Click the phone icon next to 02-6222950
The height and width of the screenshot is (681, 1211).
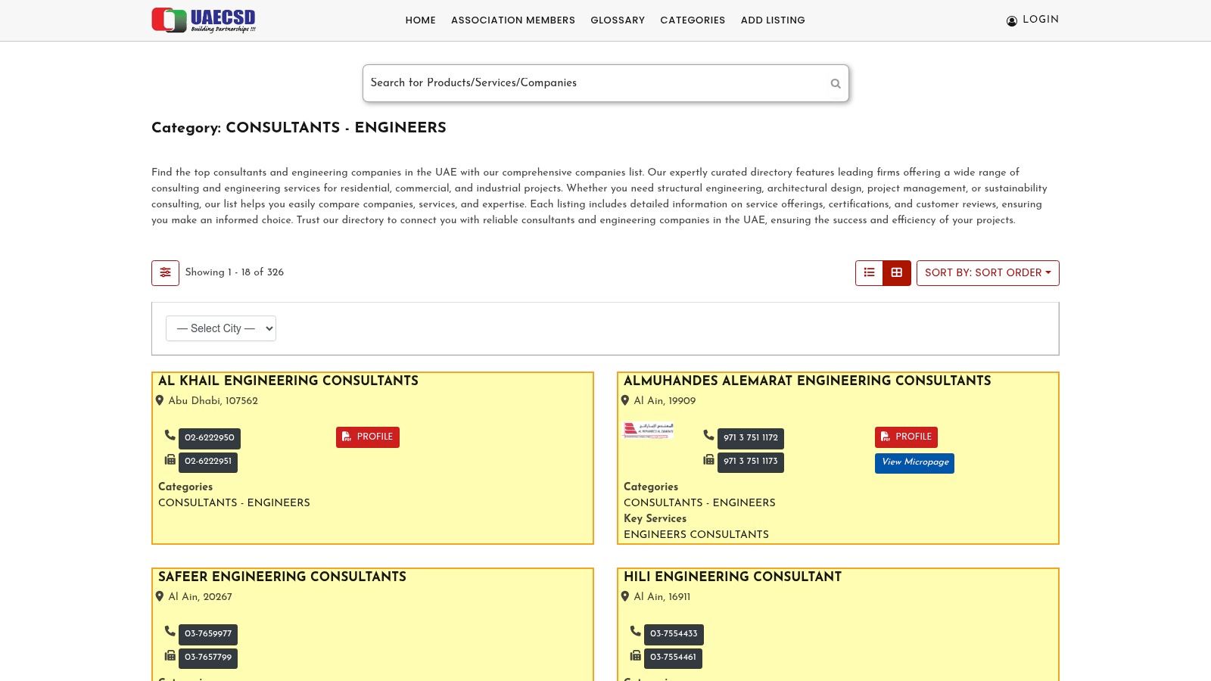(x=170, y=435)
